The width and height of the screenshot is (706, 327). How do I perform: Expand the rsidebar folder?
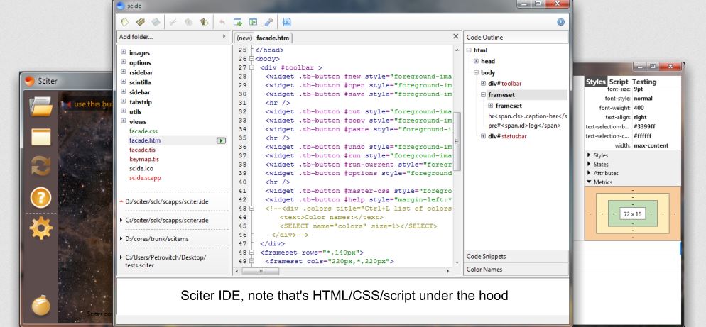click(124, 72)
